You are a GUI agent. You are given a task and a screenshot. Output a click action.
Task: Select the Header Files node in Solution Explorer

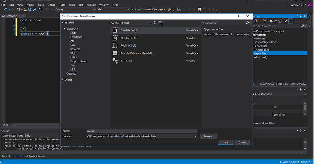coord(260,46)
